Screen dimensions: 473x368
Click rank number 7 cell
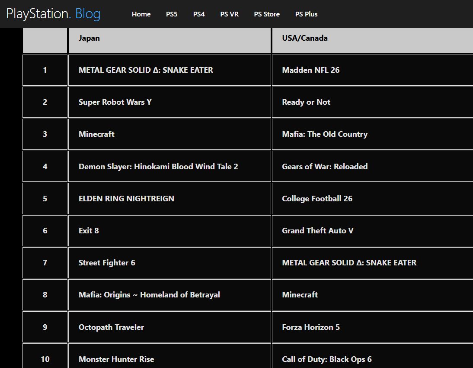(45, 262)
